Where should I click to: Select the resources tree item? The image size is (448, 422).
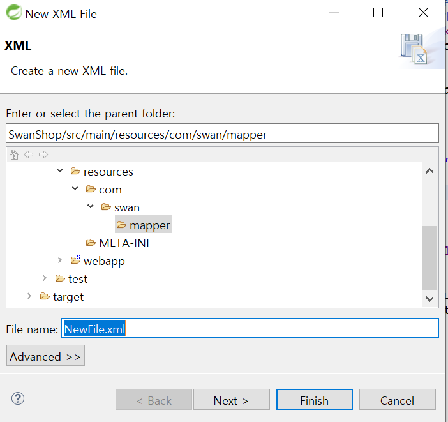coord(108,172)
